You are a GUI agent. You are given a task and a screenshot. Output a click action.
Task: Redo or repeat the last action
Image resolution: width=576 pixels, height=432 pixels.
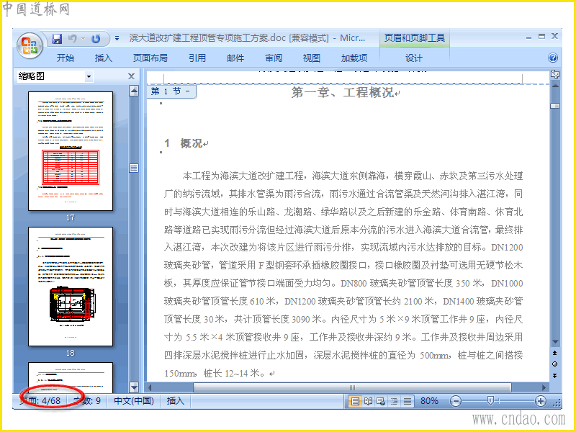(96, 39)
